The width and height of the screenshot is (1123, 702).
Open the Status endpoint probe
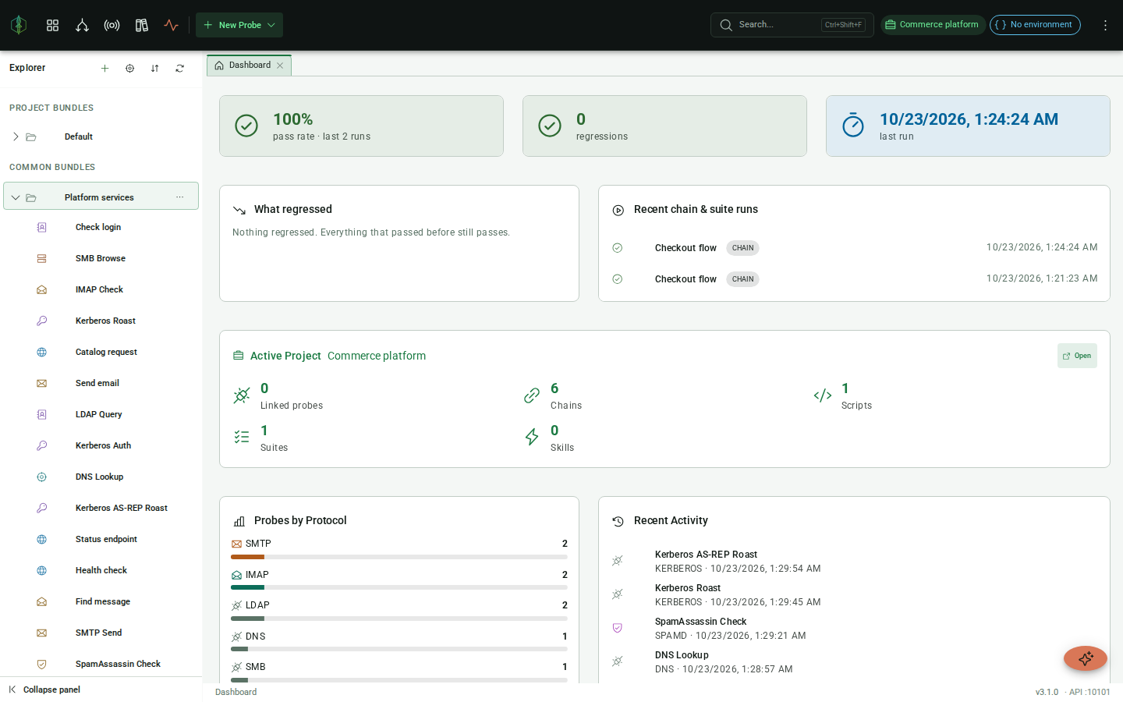pos(101,539)
